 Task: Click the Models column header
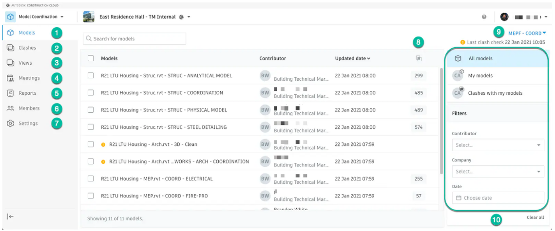109,58
